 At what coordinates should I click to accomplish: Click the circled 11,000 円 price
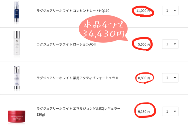pyautogui.click(x=143, y=11)
